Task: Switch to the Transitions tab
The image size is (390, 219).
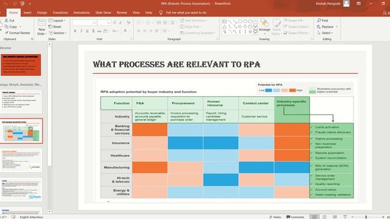Action: (60, 12)
